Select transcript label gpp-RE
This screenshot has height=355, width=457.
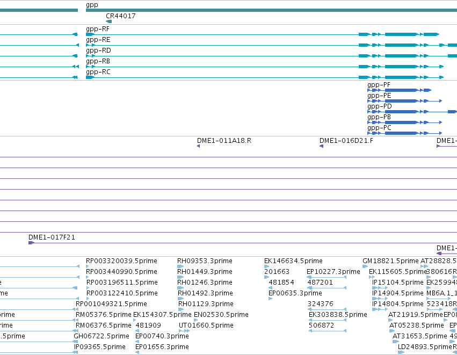[98, 40]
